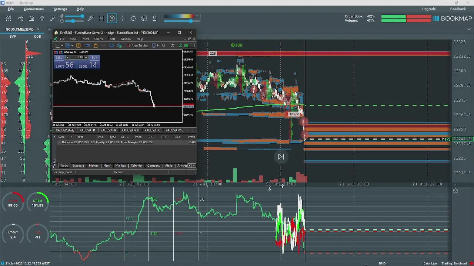Close the Toolbox panel with the X
474x266 pixels.
54,137
